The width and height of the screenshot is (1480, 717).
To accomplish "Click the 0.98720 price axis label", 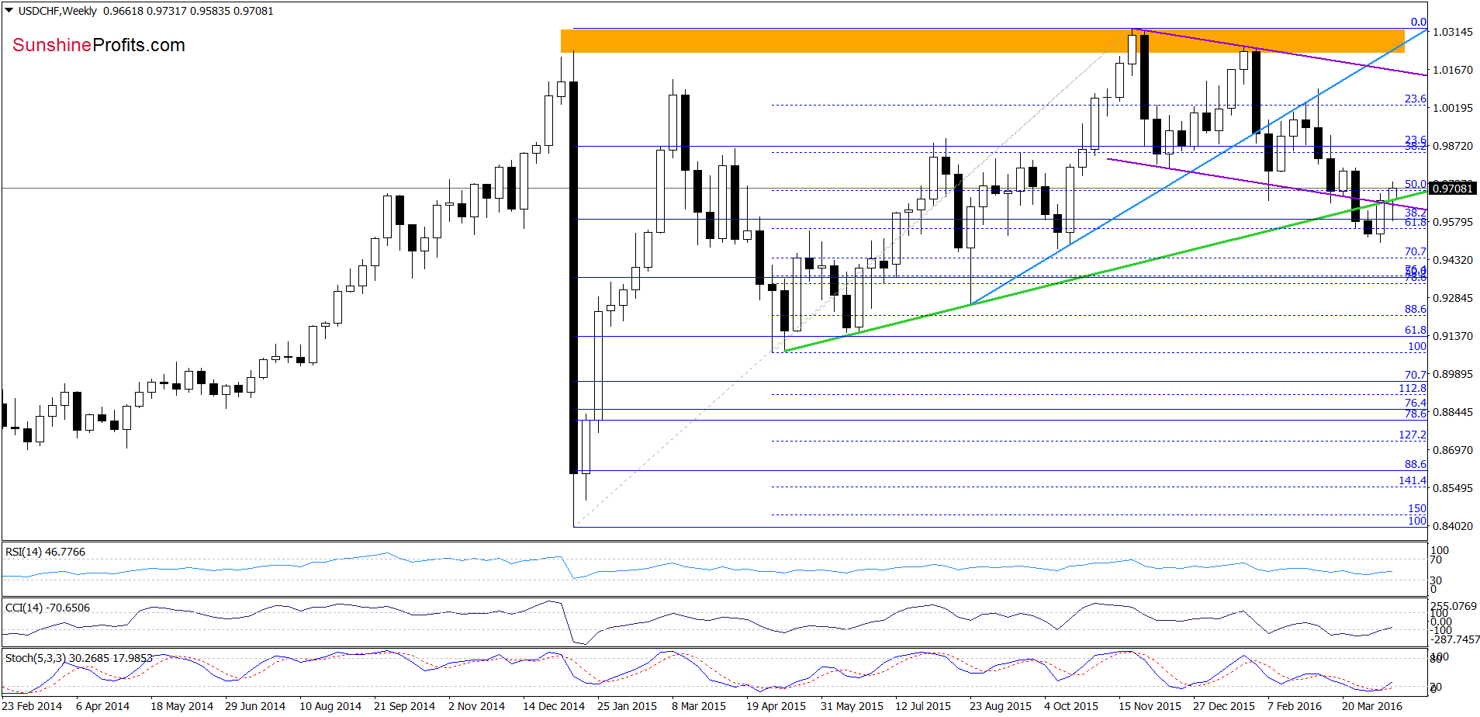I will 1452,146.
